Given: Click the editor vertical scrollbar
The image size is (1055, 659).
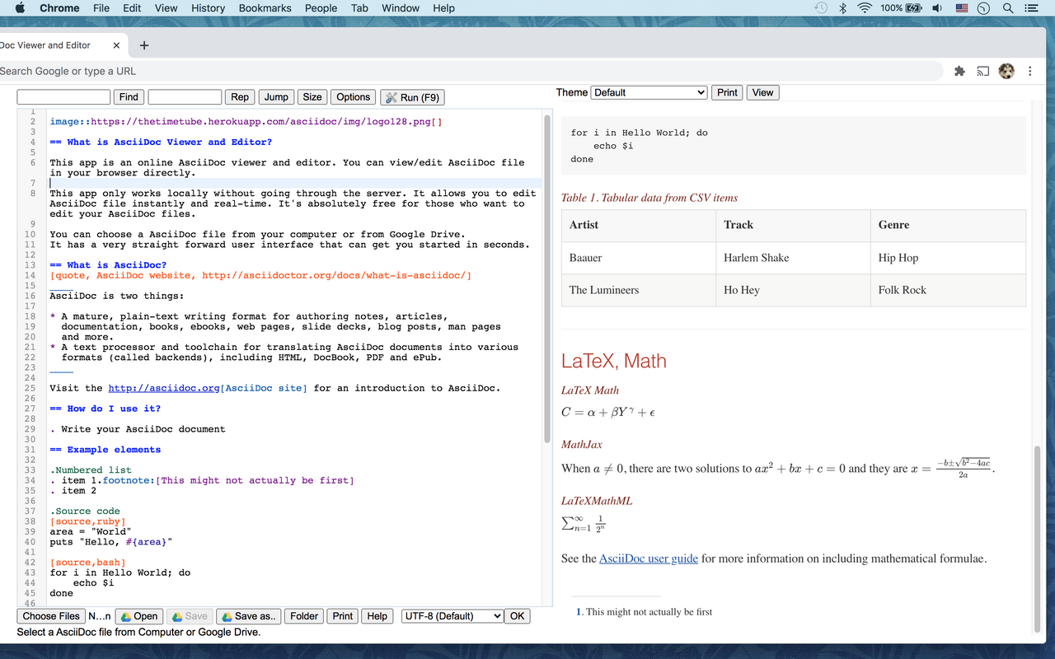Looking at the screenshot, I should 546,278.
